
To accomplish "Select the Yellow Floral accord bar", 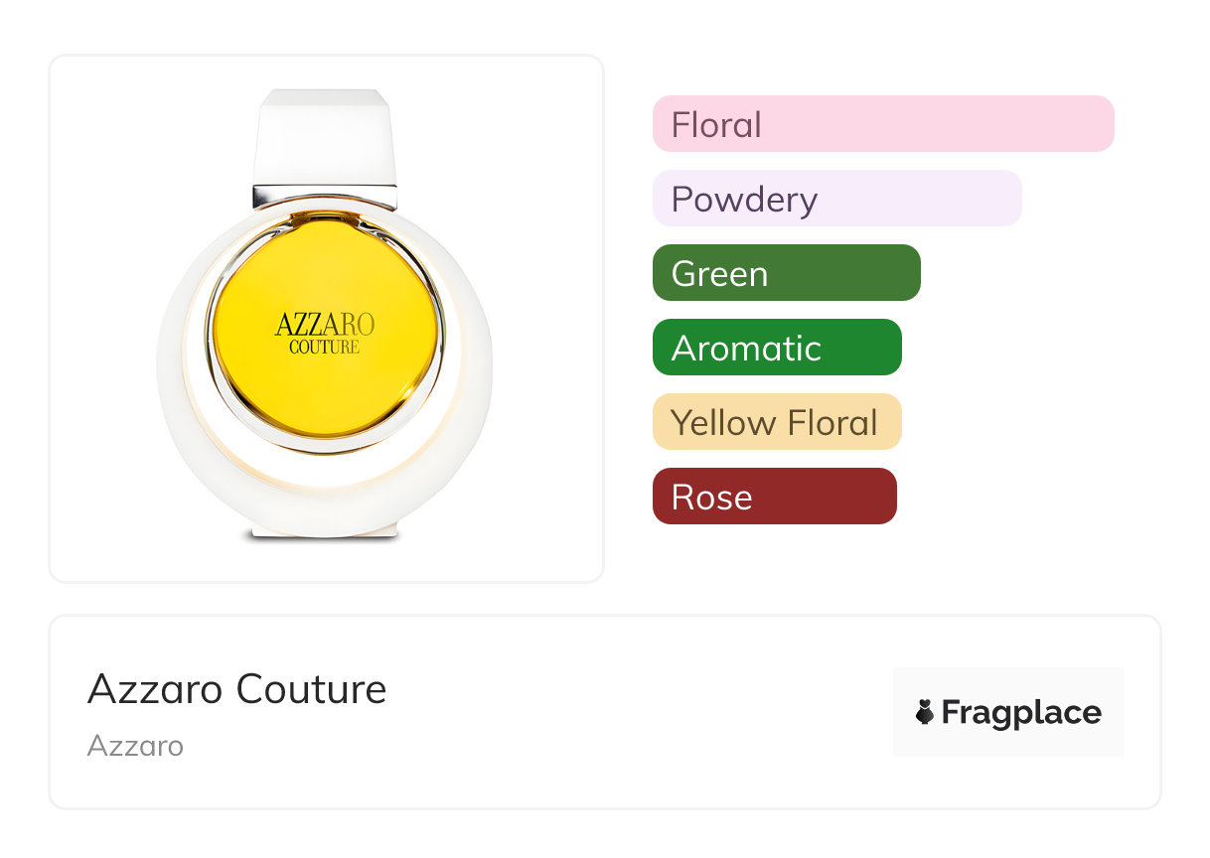I will (x=776, y=422).
